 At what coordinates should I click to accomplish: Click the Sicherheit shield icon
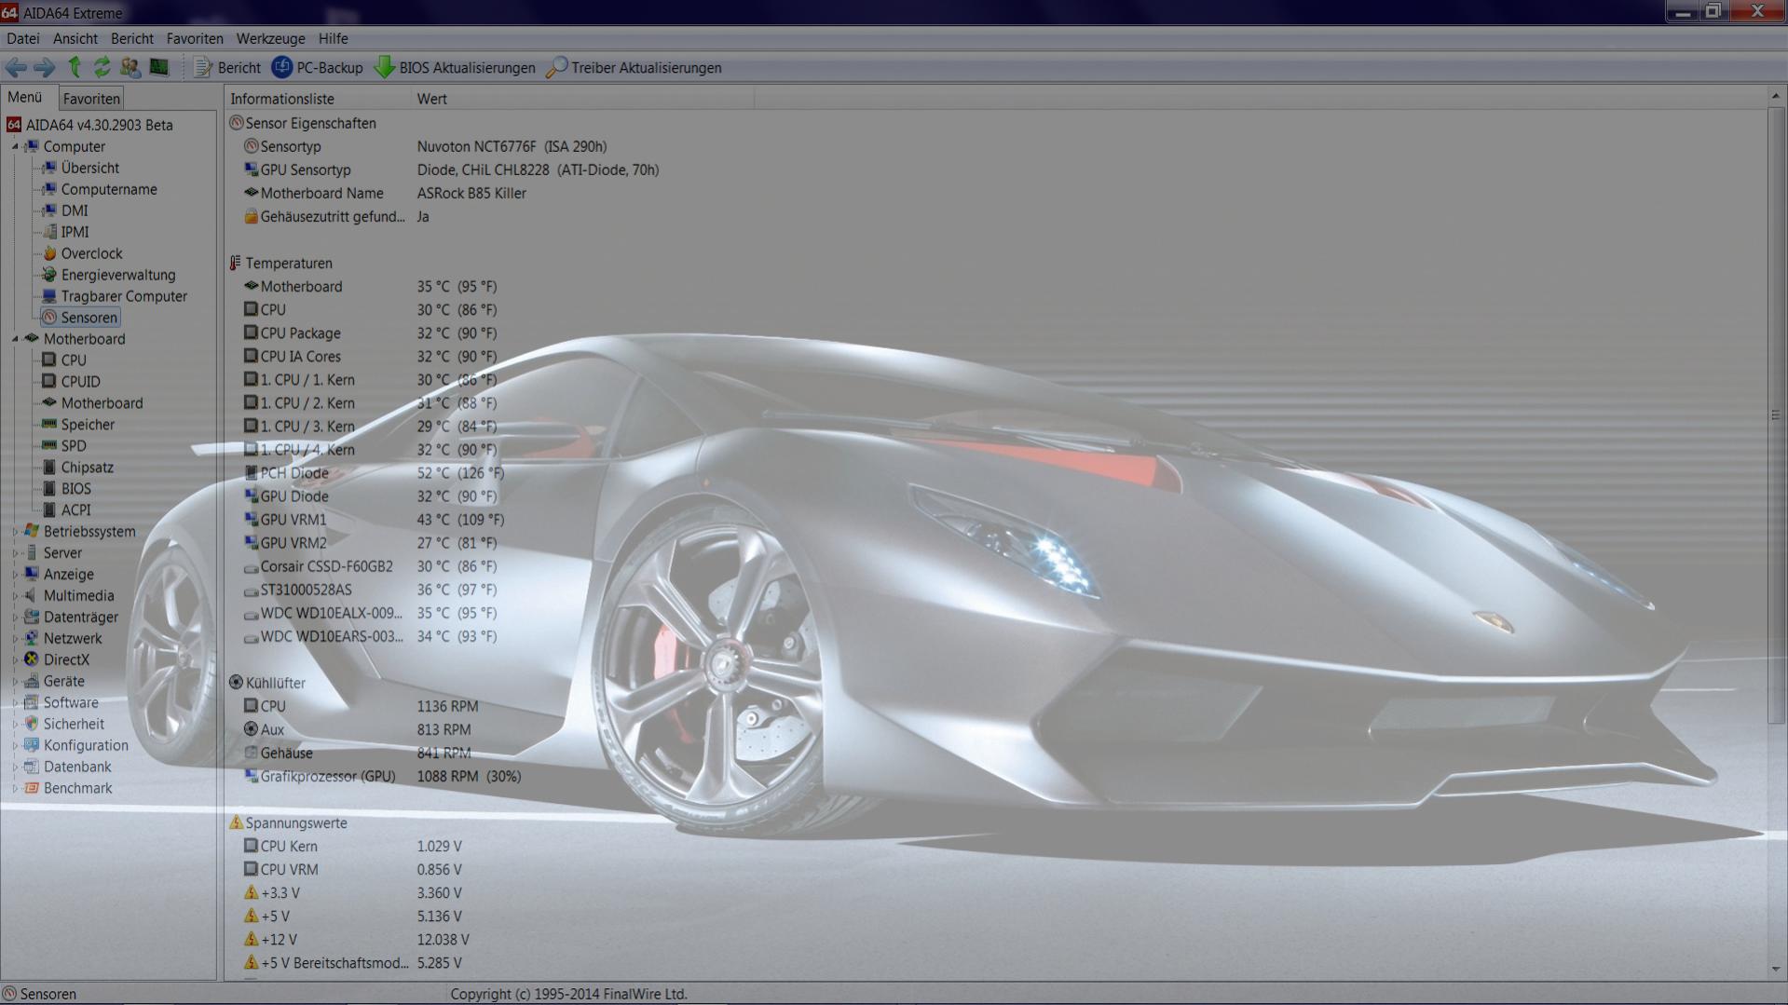click(32, 725)
